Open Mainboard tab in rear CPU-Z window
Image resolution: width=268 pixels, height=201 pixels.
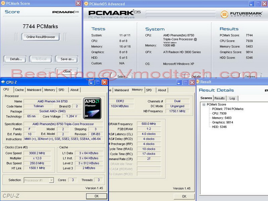coord(122,90)
